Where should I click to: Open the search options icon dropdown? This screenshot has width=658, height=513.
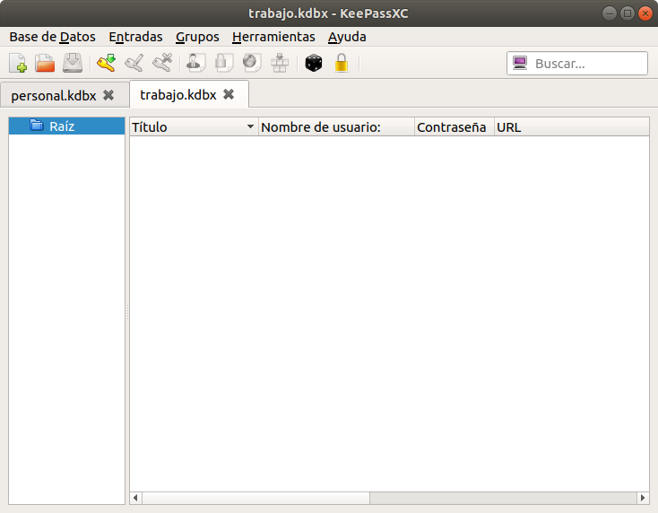(x=519, y=63)
